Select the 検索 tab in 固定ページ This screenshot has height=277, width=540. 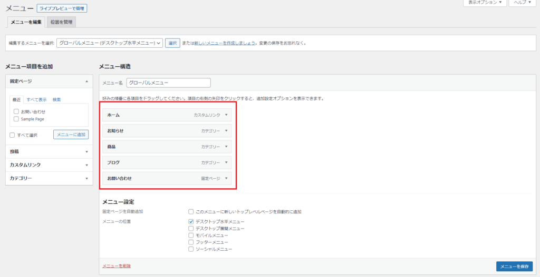click(x=56, y=100)
